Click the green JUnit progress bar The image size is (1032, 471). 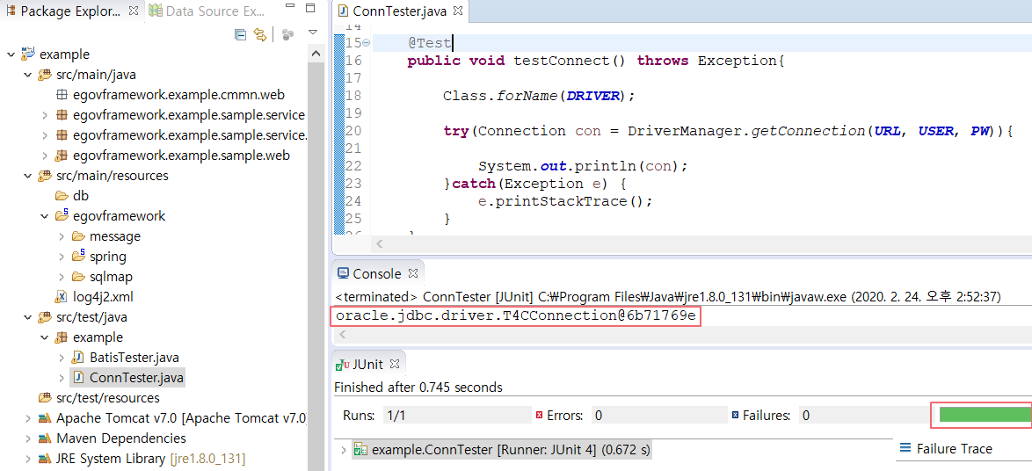click(x=985, y=415)
